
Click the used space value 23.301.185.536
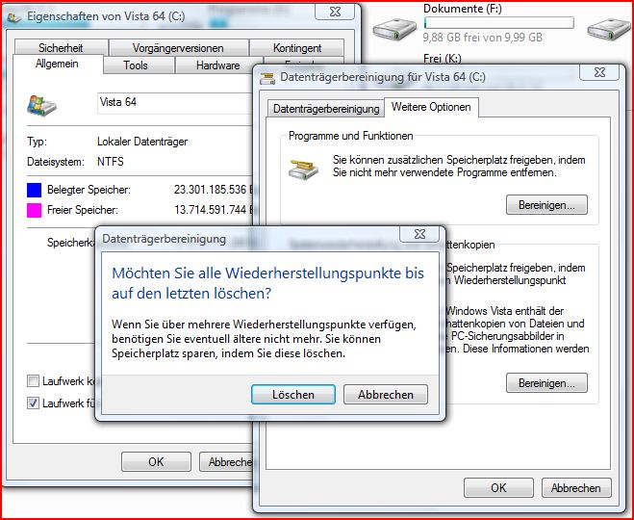pyautogui.click(x=210, y=190)
